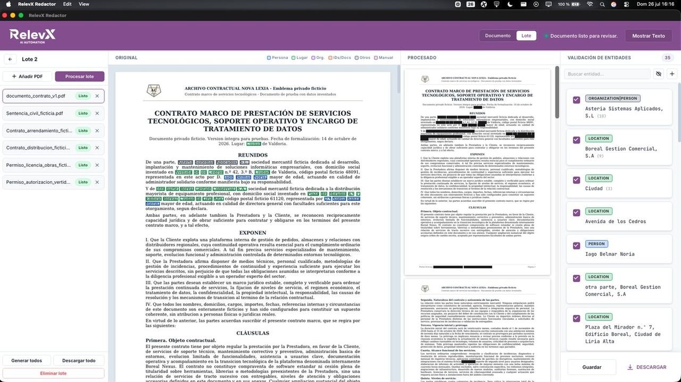
Task: Focus the Buscar entidad search field
Action: tap(607, 74)
